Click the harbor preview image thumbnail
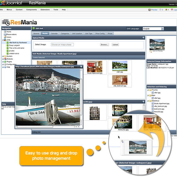 point(157,45)
